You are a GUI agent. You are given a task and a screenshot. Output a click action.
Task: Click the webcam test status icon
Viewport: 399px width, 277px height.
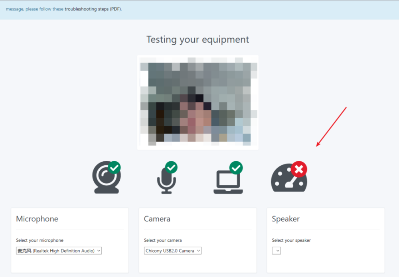tap(107, 177)
